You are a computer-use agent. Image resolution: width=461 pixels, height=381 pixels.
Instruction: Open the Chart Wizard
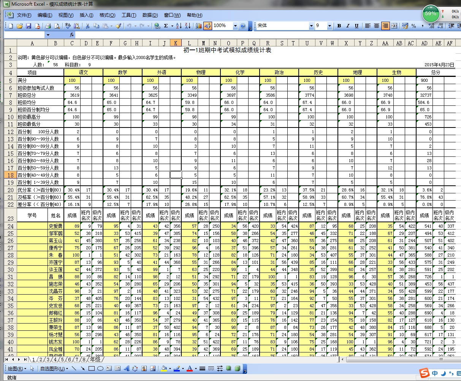point(199,26)
